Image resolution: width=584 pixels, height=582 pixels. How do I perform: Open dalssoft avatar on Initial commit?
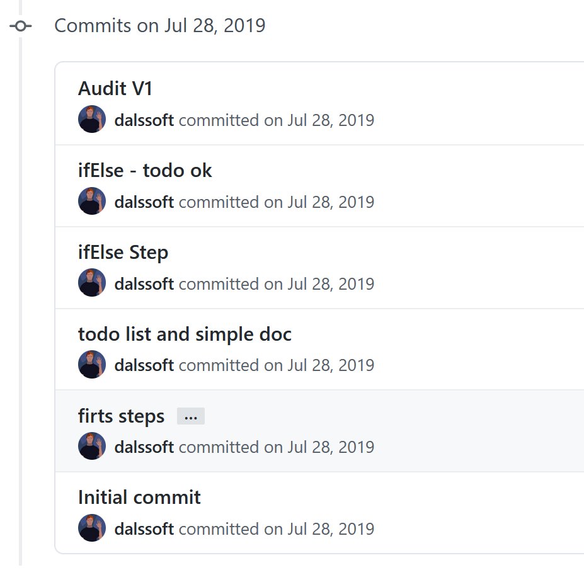coord(92,528)
